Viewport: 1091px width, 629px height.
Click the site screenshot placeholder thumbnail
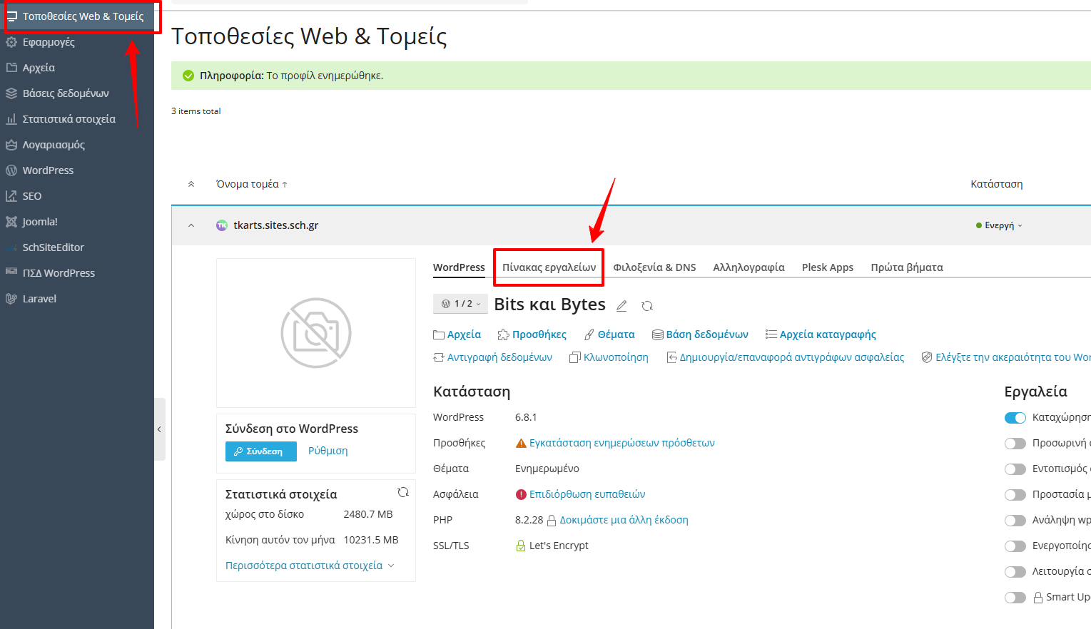pyautogui.click(x=316, y=333)
